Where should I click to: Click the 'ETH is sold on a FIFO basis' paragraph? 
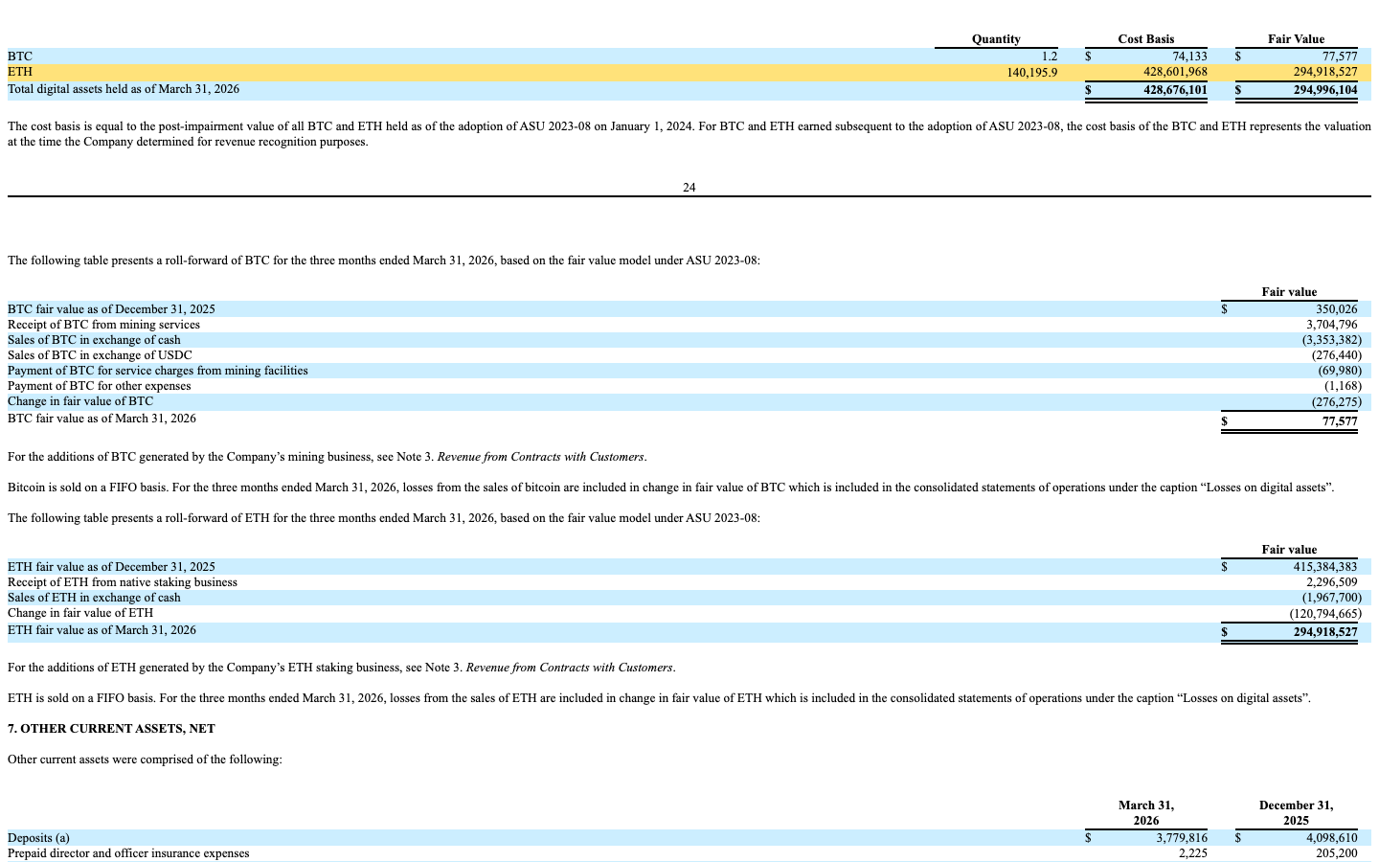click(x=660, y=698)
